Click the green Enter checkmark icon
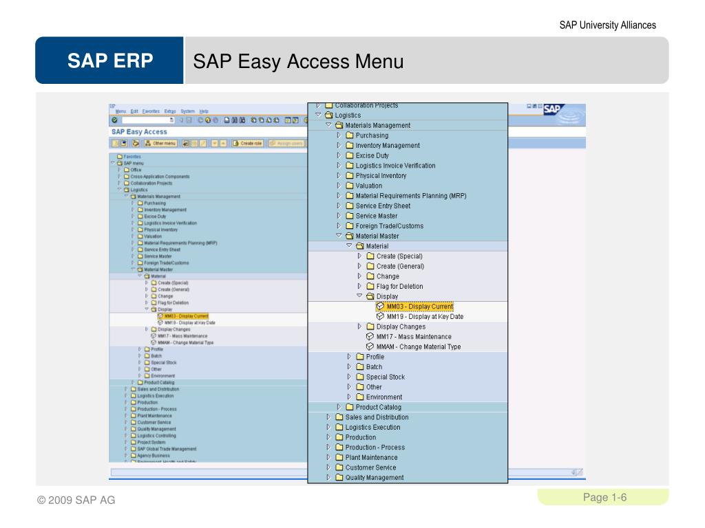 pos(114,120)
